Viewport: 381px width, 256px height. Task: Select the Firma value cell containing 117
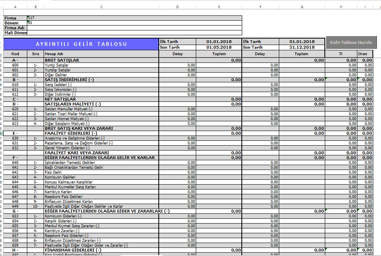pos(134,18)
